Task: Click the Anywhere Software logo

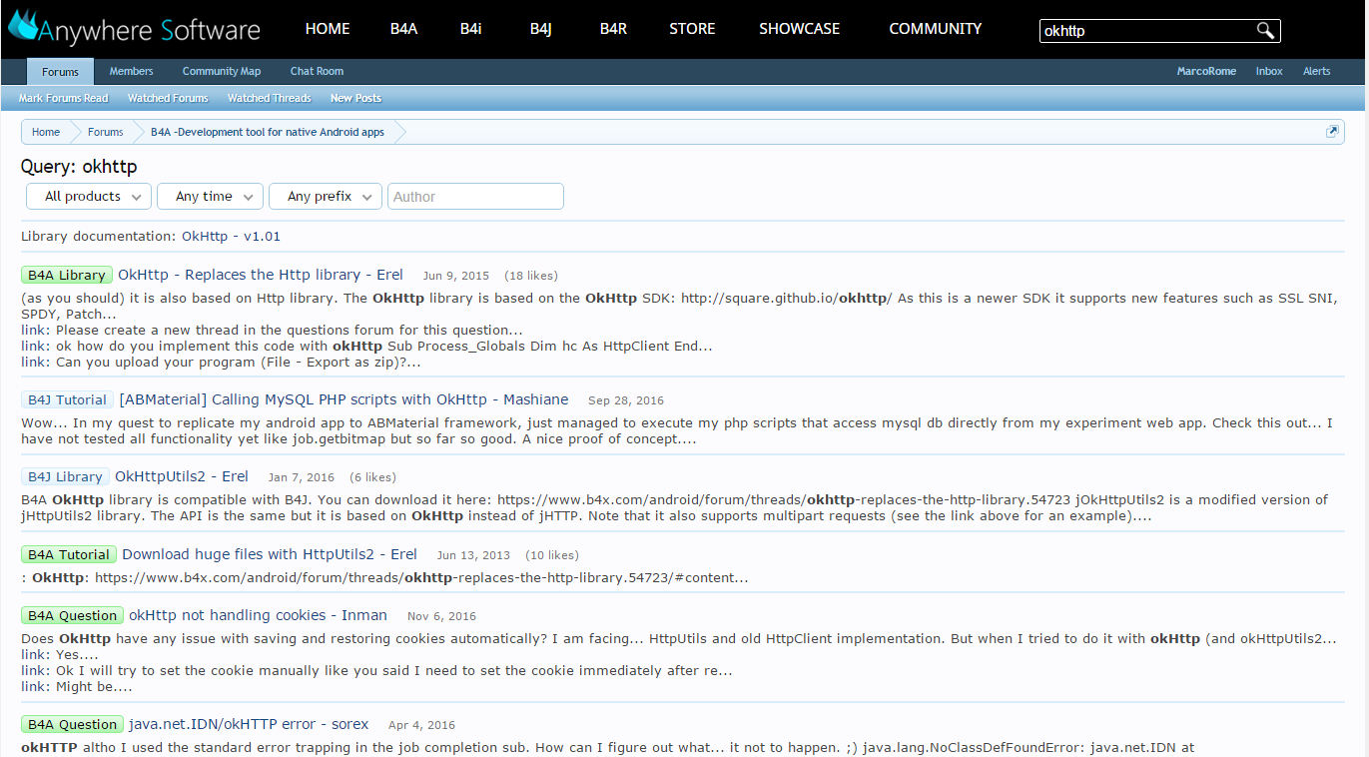Action: [x=134, y=29]
